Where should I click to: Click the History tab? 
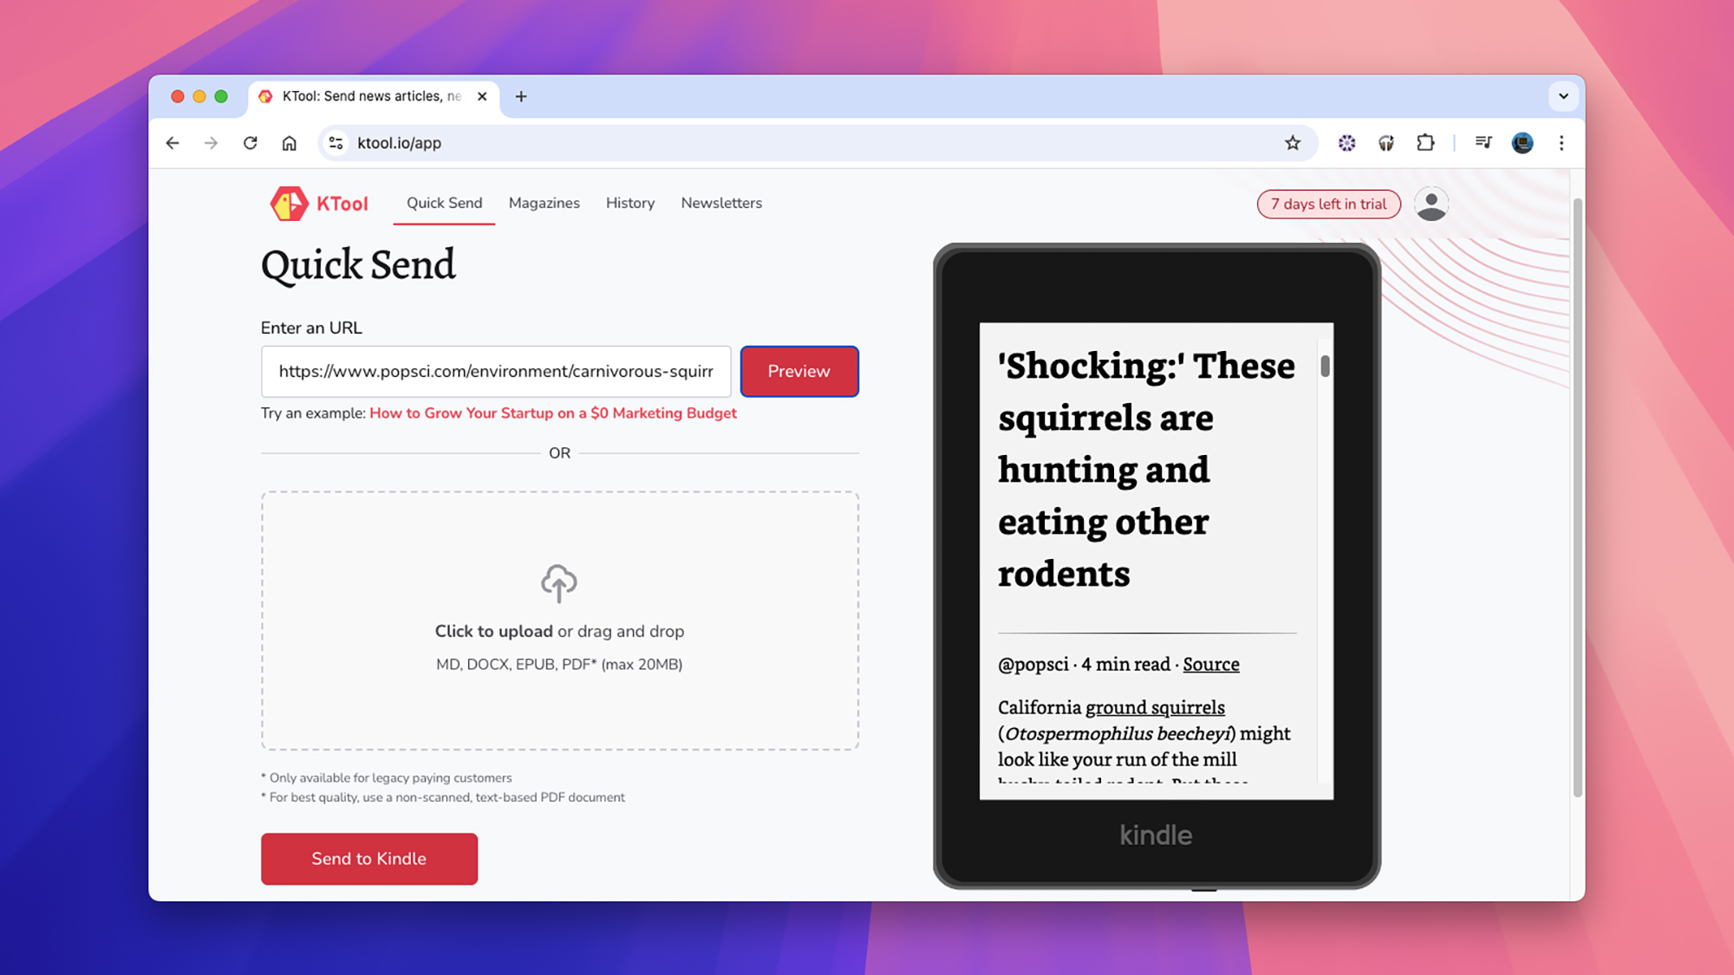[630, 203]
